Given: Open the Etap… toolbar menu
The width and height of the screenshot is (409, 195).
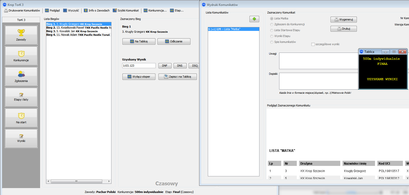Looking at the screenshot, I should coord(177,10).
